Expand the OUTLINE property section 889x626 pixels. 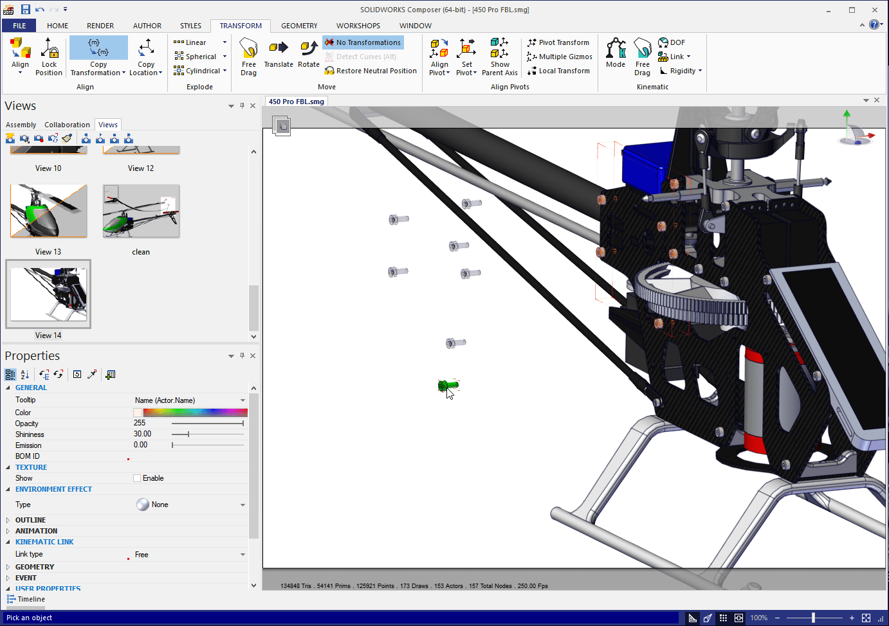[8, 520]
